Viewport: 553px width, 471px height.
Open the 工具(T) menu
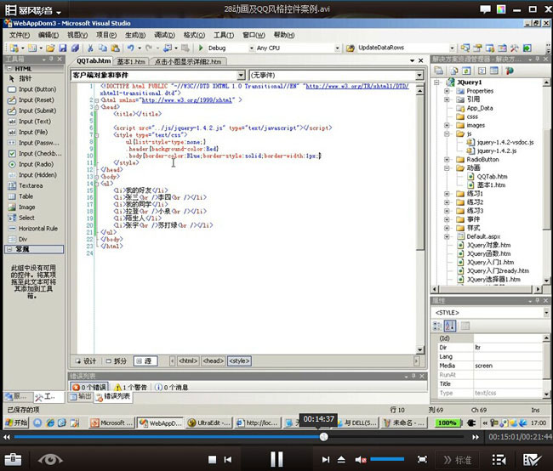click(x=224, y=35)
